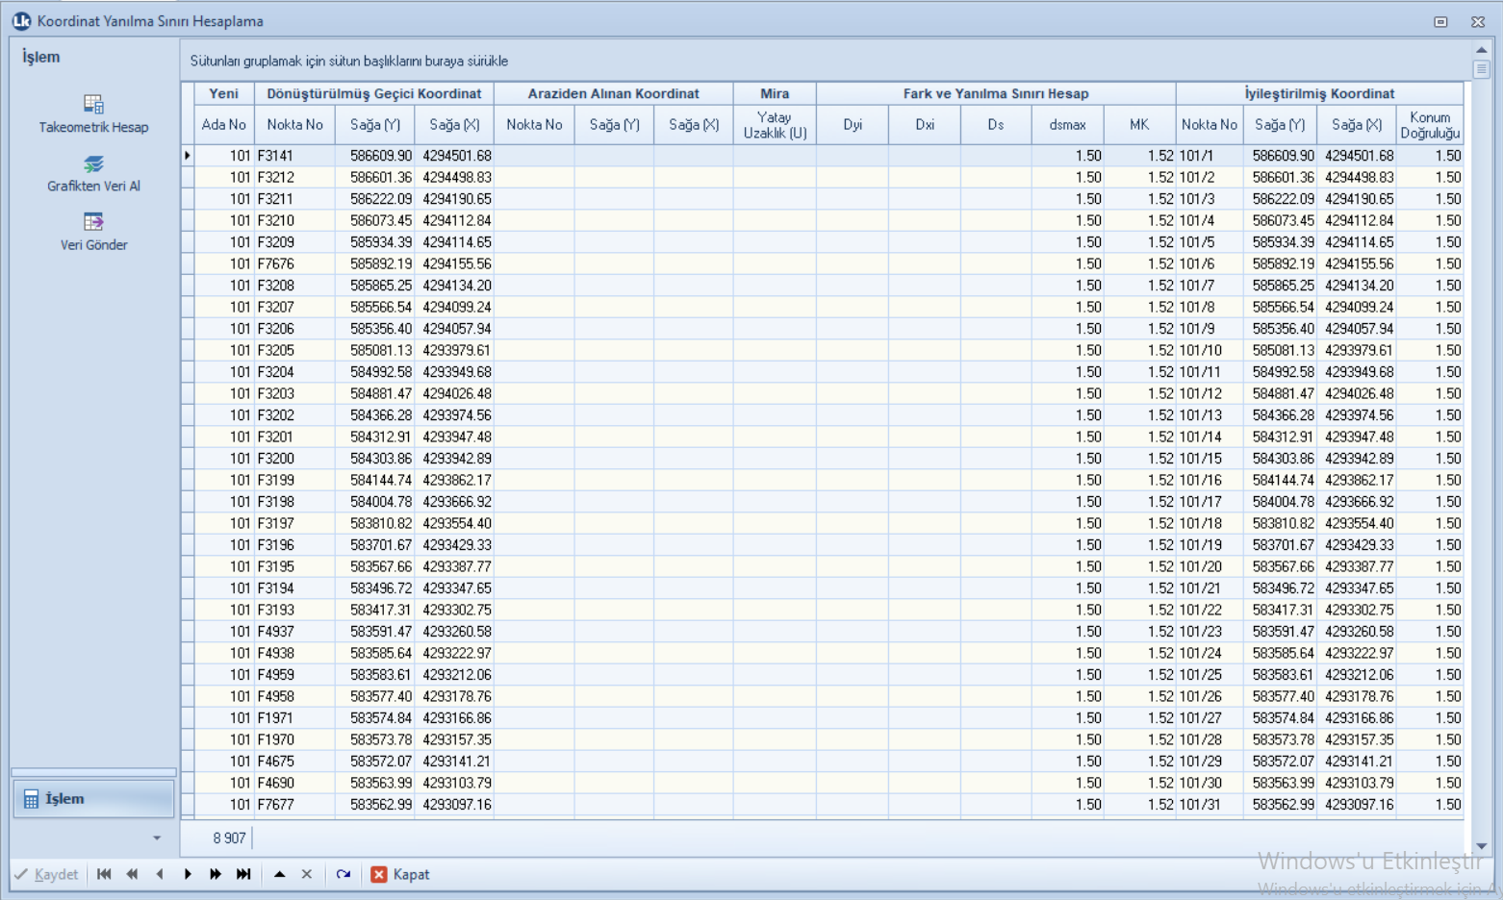The height and width of the screenshot is (900, 1503).
Task: Sort by the dsmax column header
Action: (1068, 125)
